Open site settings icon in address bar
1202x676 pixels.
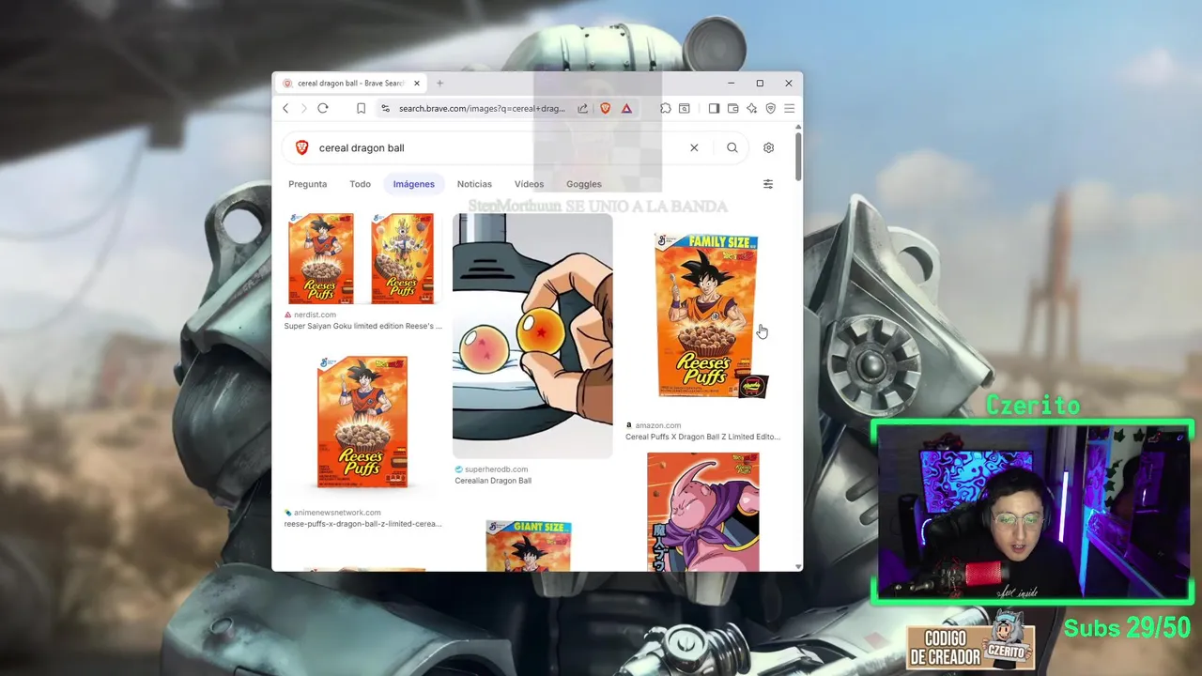pos(385,109)
